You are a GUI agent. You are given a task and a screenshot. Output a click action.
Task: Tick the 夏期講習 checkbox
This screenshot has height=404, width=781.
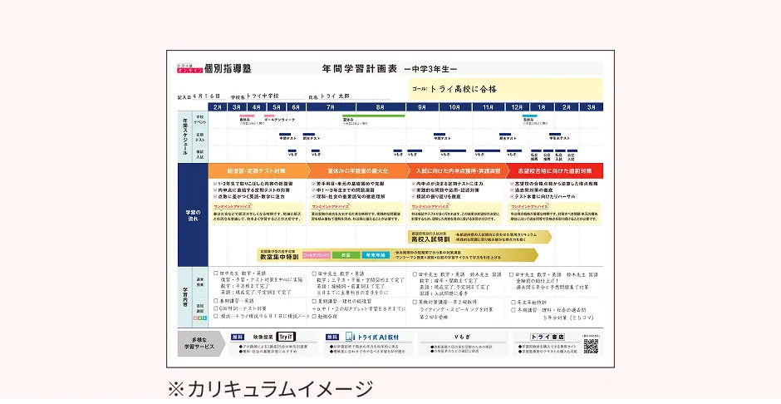coord(314,302)
